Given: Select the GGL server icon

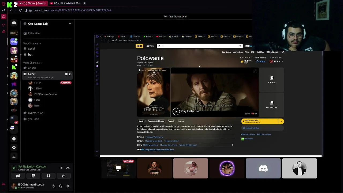Looking at the screenshot, I should 14,42.
